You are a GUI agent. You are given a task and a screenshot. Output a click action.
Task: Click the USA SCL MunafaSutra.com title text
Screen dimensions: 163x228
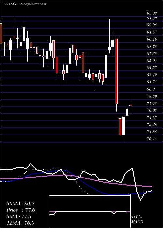pyautogui.click(x=24, y=4)
